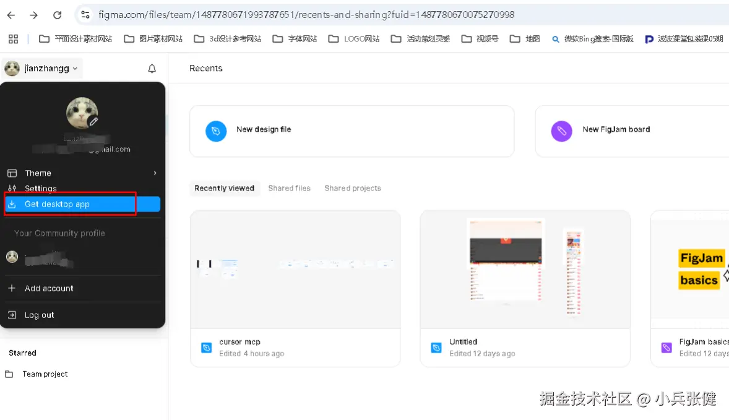This screenshot has height=420, width=729.
Task: Switch to the Shared files tab
Action: click(289, 188)
